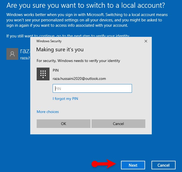Click the 'Making sure it's you' heading
This screenshot has width=182, height=172.
click(60, 49)
